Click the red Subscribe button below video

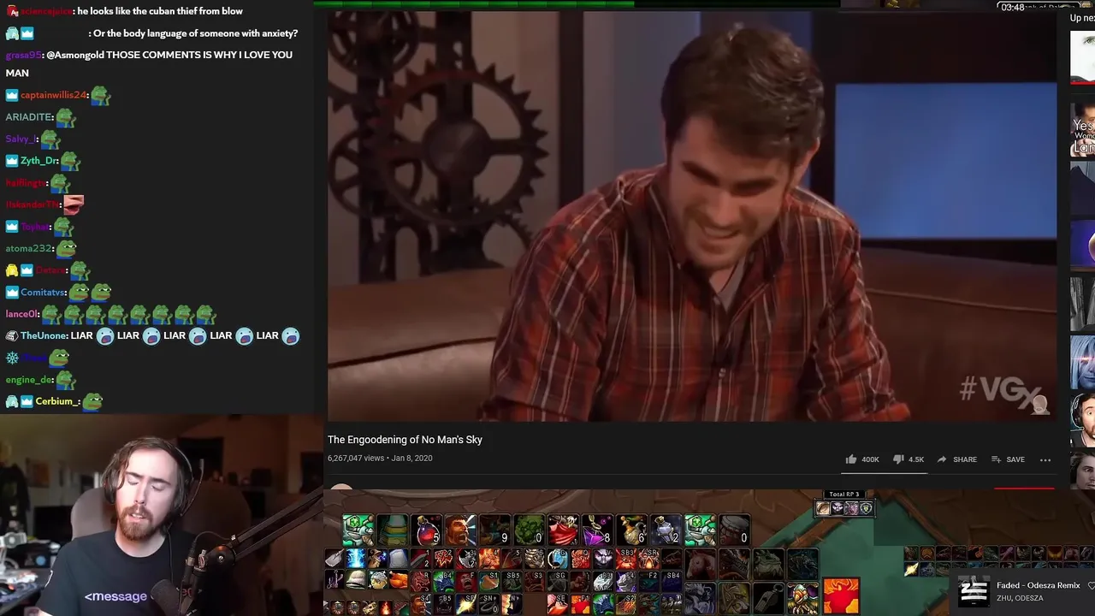(1024, 489)
